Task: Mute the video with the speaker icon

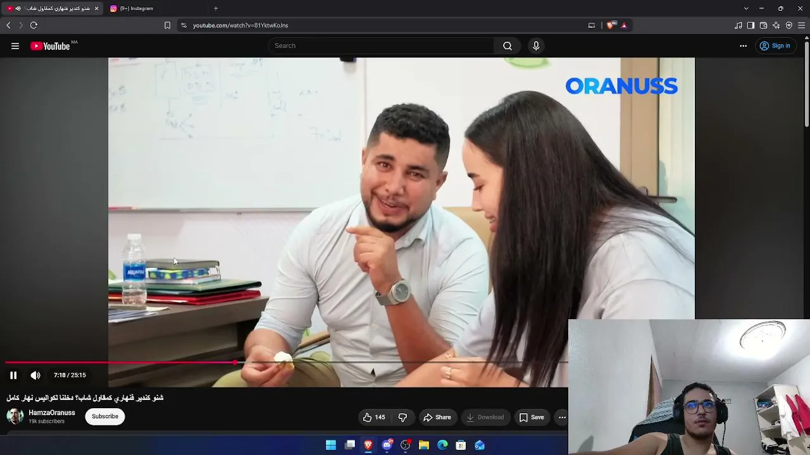Action: 35,375
